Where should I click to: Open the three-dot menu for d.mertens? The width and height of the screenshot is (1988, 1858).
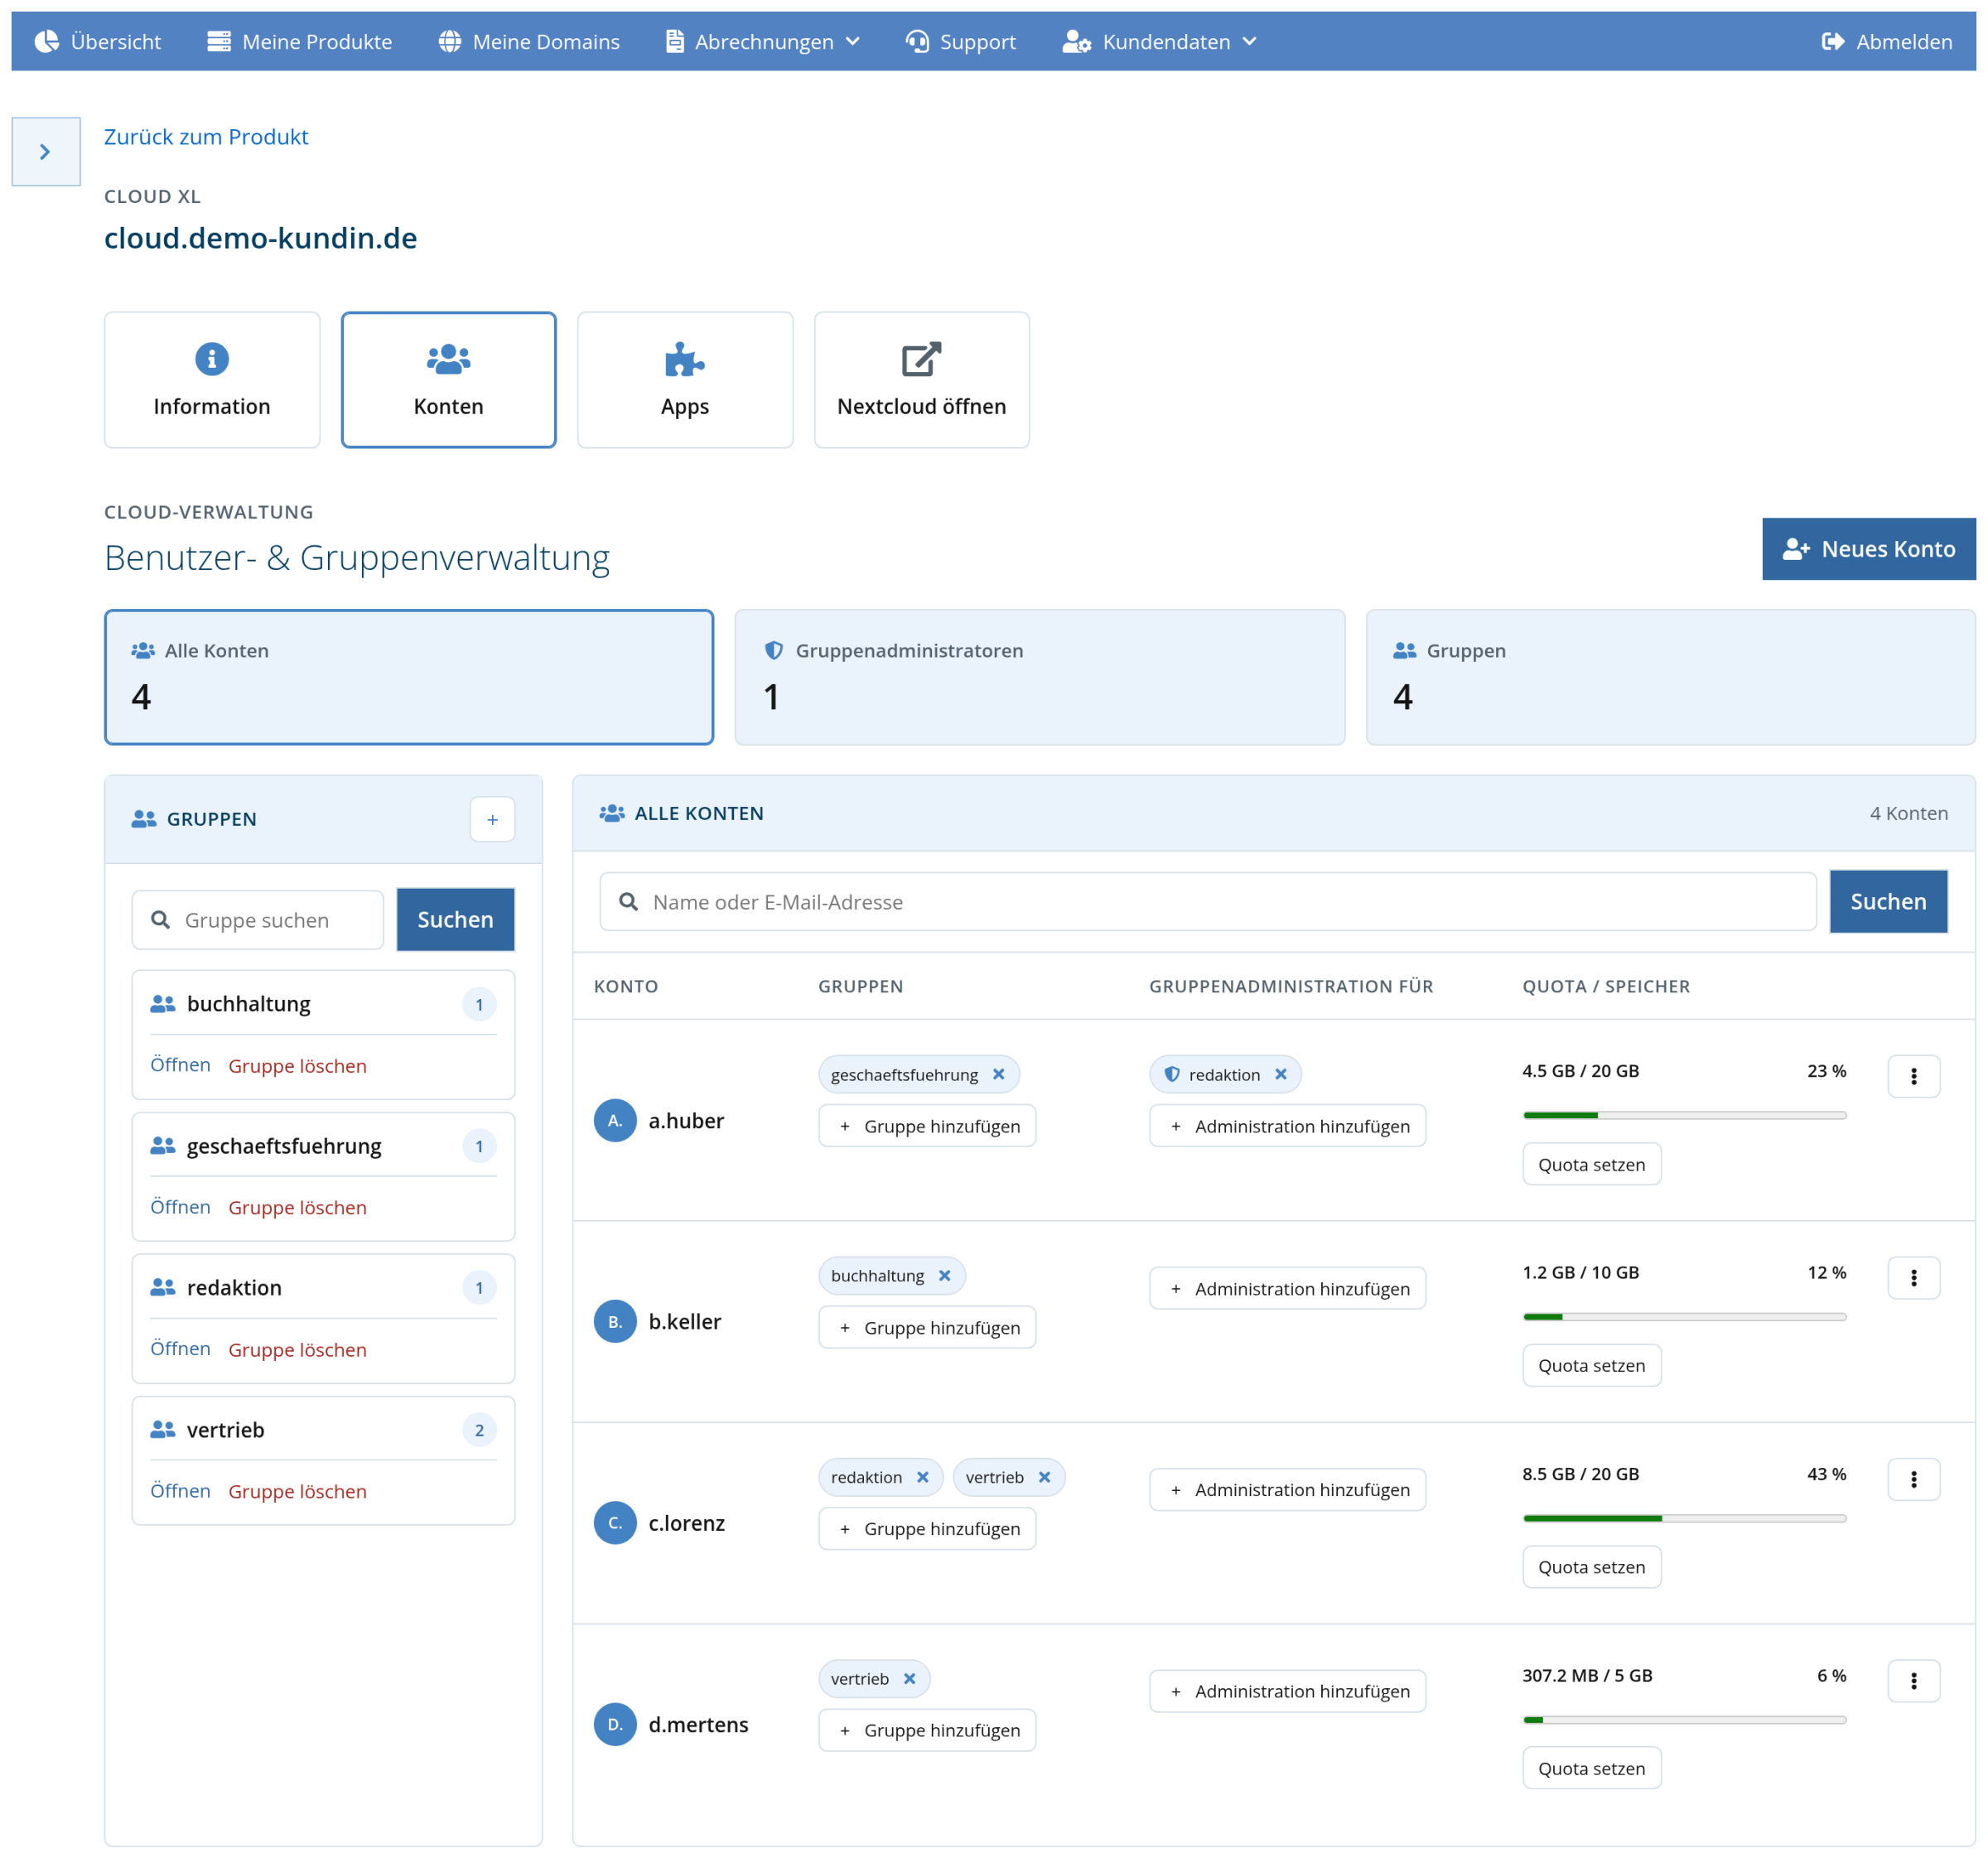coord(1913,1680)
